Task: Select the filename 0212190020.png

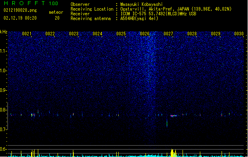Action: point(20,10)
